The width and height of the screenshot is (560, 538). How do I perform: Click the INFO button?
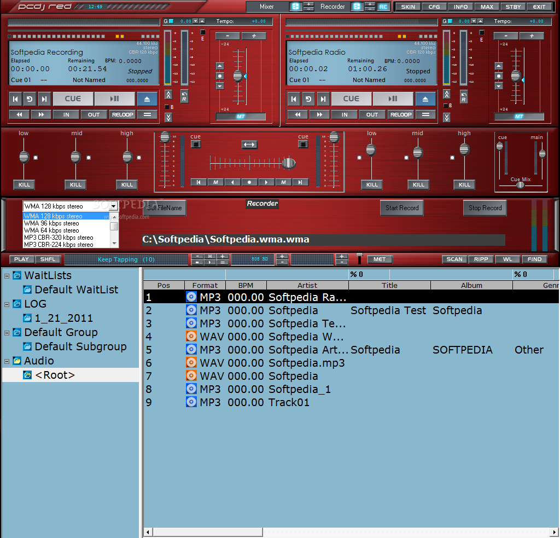coord(460,7)
